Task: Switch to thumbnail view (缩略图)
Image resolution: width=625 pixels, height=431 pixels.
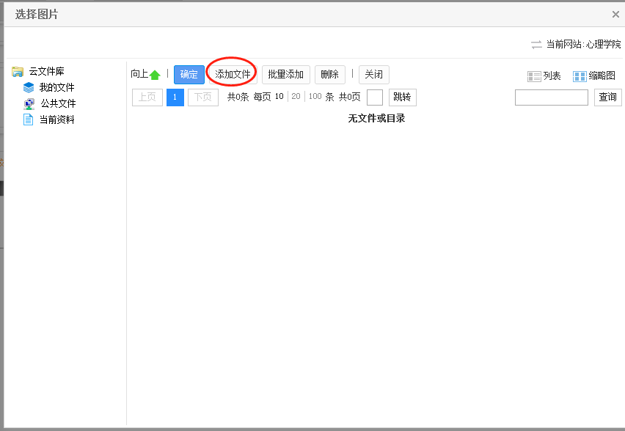Action: pos(594,76)
